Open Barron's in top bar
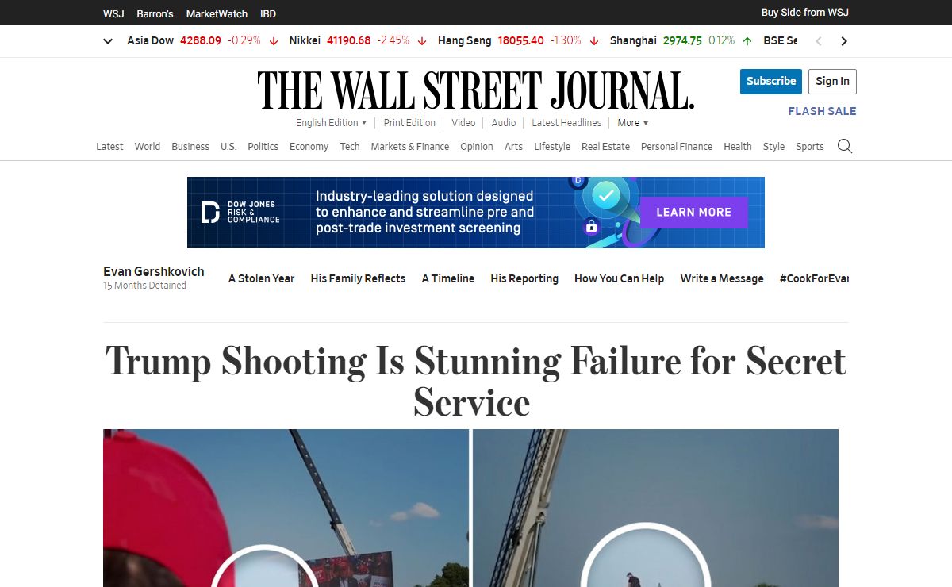952x587 pixels. [x=155, y=13]
